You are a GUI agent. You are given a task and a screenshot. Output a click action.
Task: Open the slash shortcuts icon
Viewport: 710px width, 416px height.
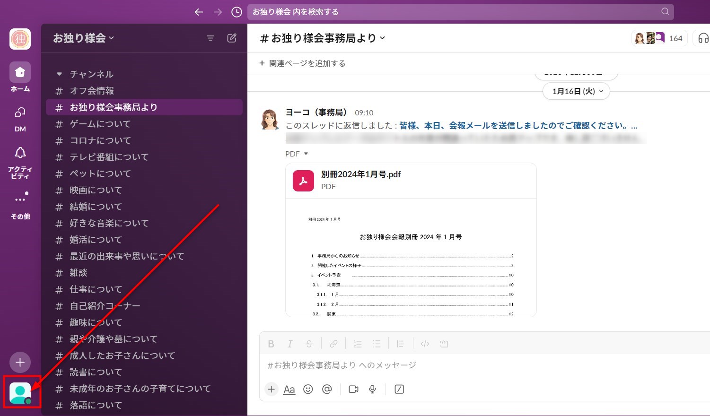pos(399,389)
